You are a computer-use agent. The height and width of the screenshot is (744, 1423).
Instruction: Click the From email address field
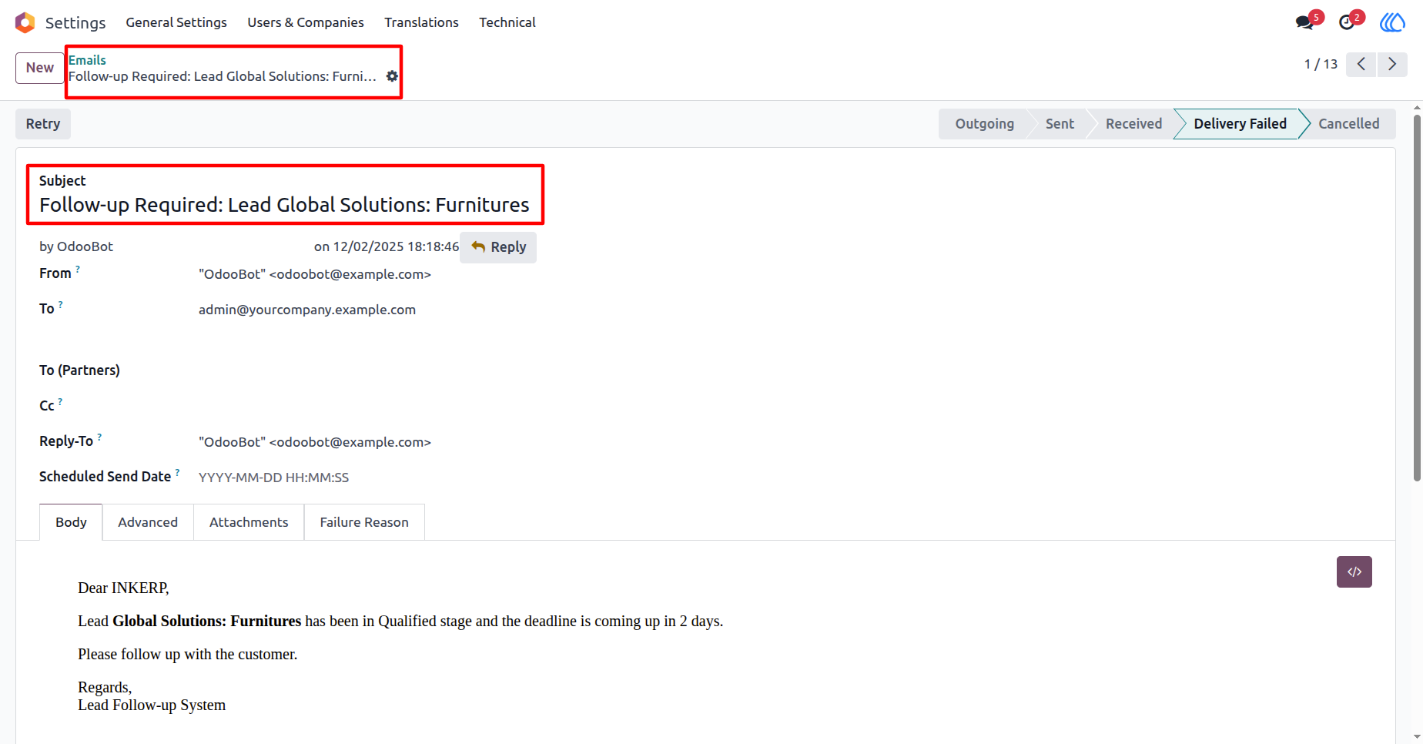click(x=315, y=274)
